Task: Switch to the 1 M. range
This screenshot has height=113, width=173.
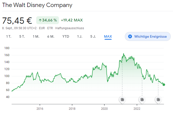Action: pyautogui.click(x=36, y=36)
